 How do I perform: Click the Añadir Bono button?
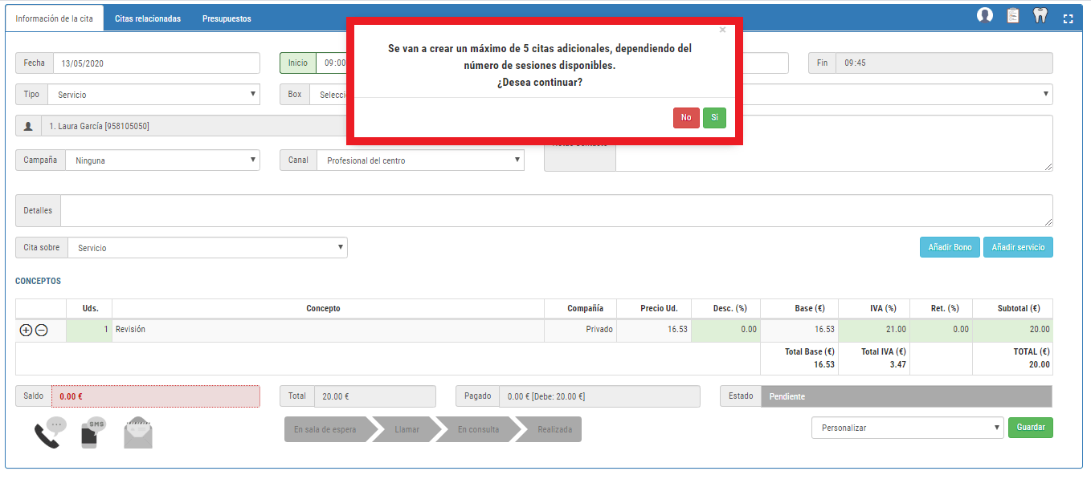(950, 248)
